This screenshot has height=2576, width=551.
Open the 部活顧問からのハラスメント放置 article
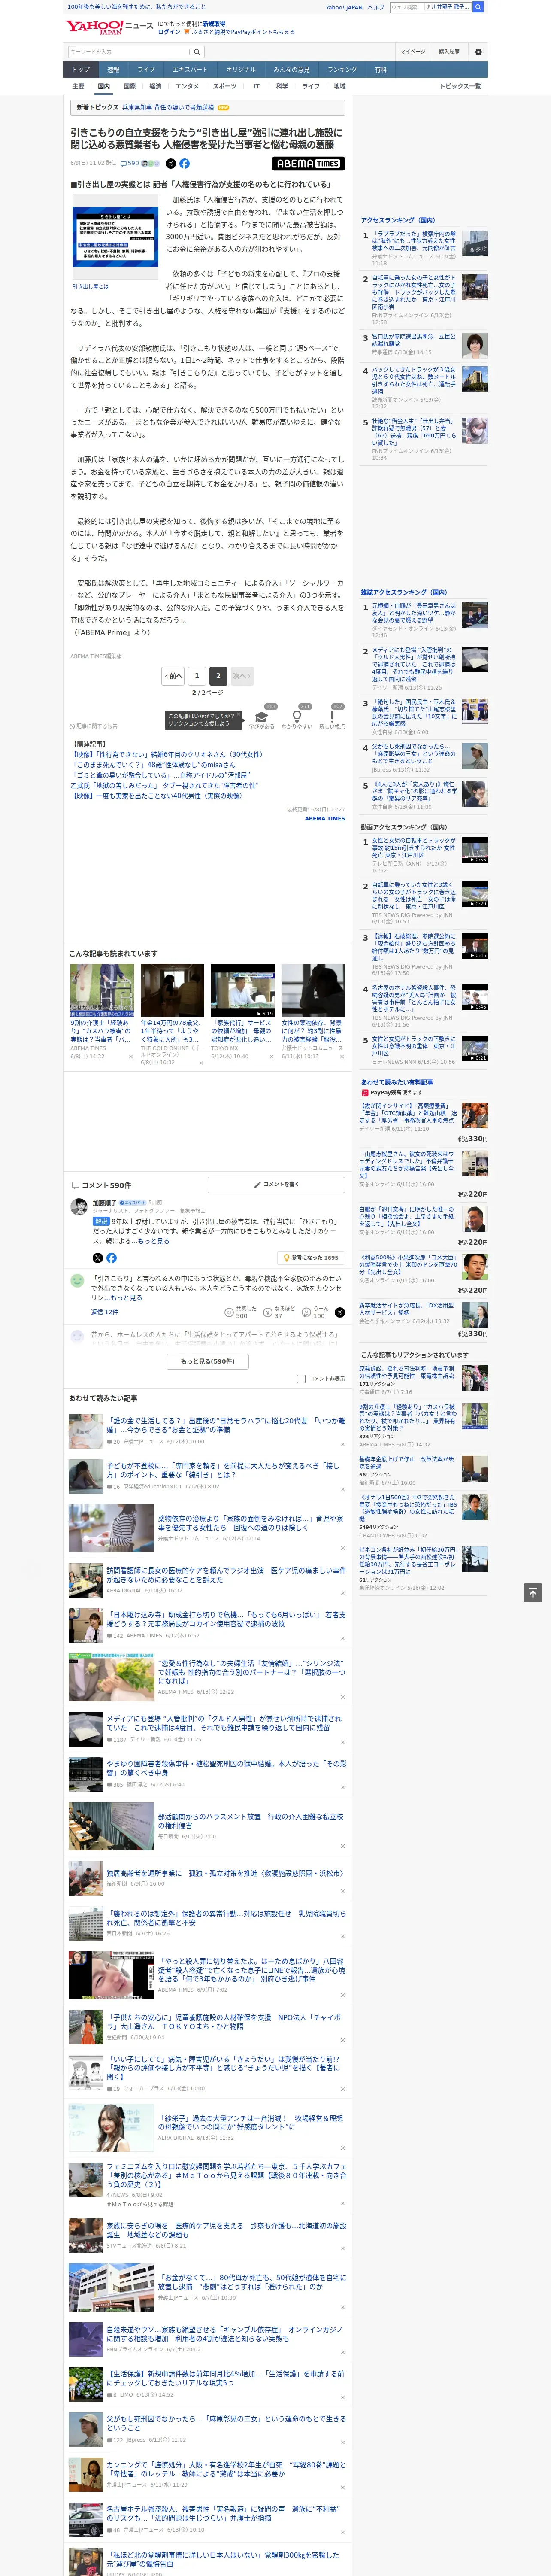[250, 1821]
